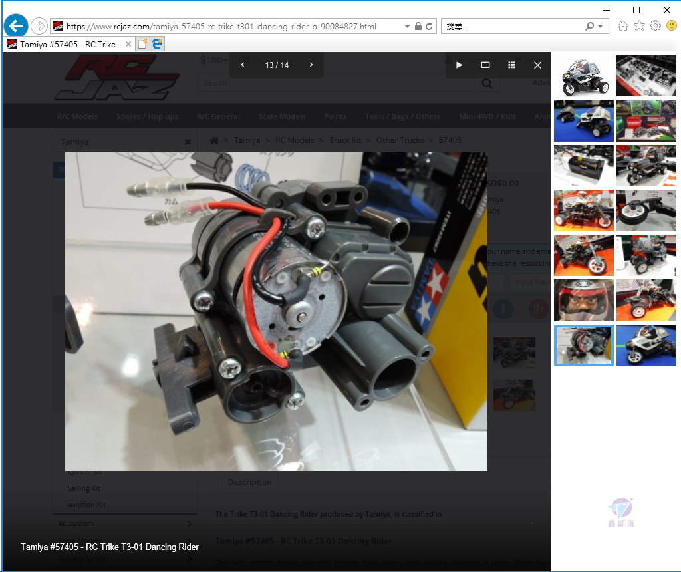The height and width of the screenshot is (572, 681).
Task: Share on Facebook with round icon
Action: pos(503,309)
